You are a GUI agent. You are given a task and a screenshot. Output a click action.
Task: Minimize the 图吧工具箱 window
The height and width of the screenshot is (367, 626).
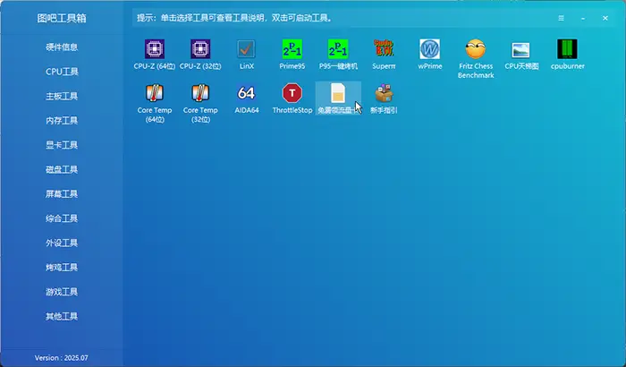583,19
